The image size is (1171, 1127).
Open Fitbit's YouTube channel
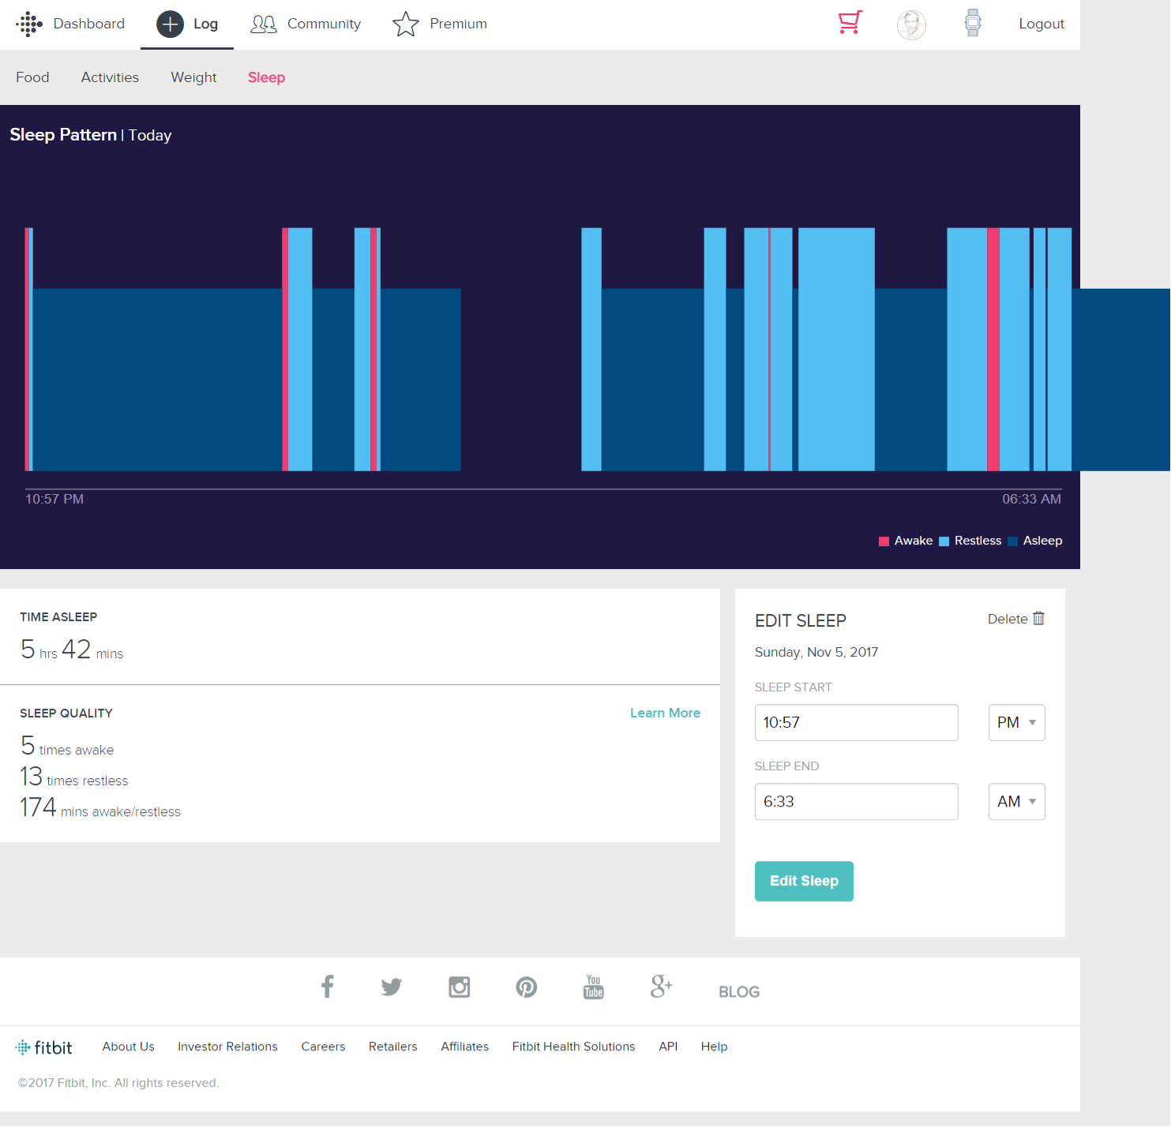593,987
